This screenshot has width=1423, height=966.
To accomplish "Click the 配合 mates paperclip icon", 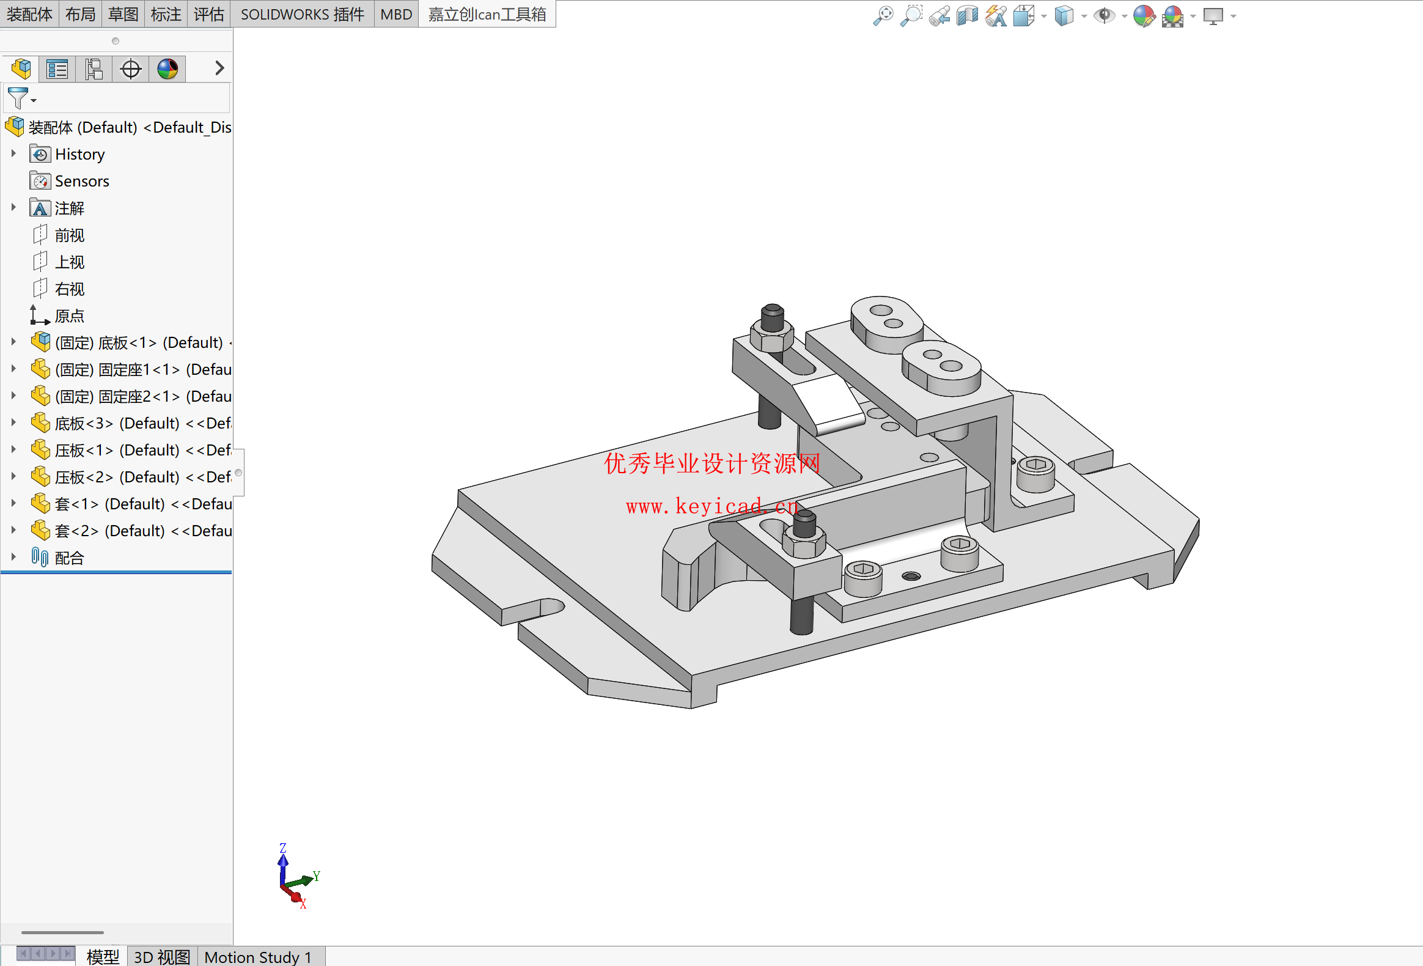I will [x=40, y=558].
